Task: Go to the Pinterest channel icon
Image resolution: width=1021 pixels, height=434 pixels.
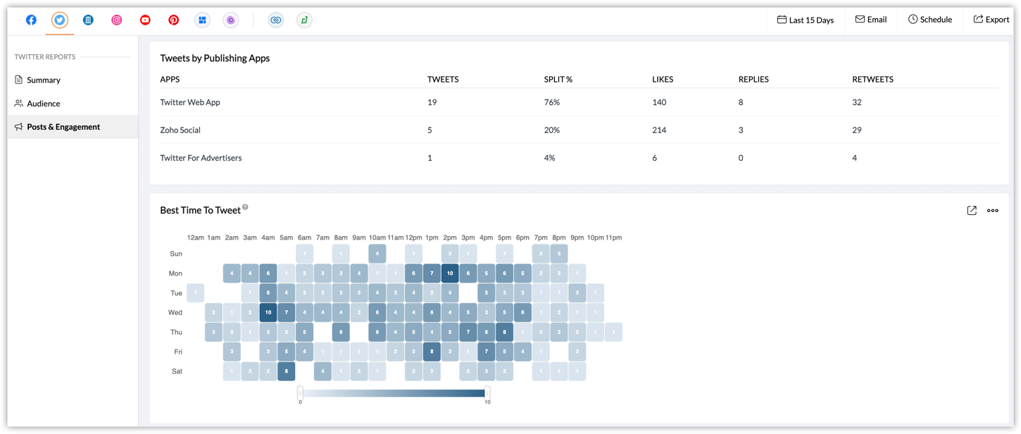Action: pyautogui.click(x=174, y=20)
